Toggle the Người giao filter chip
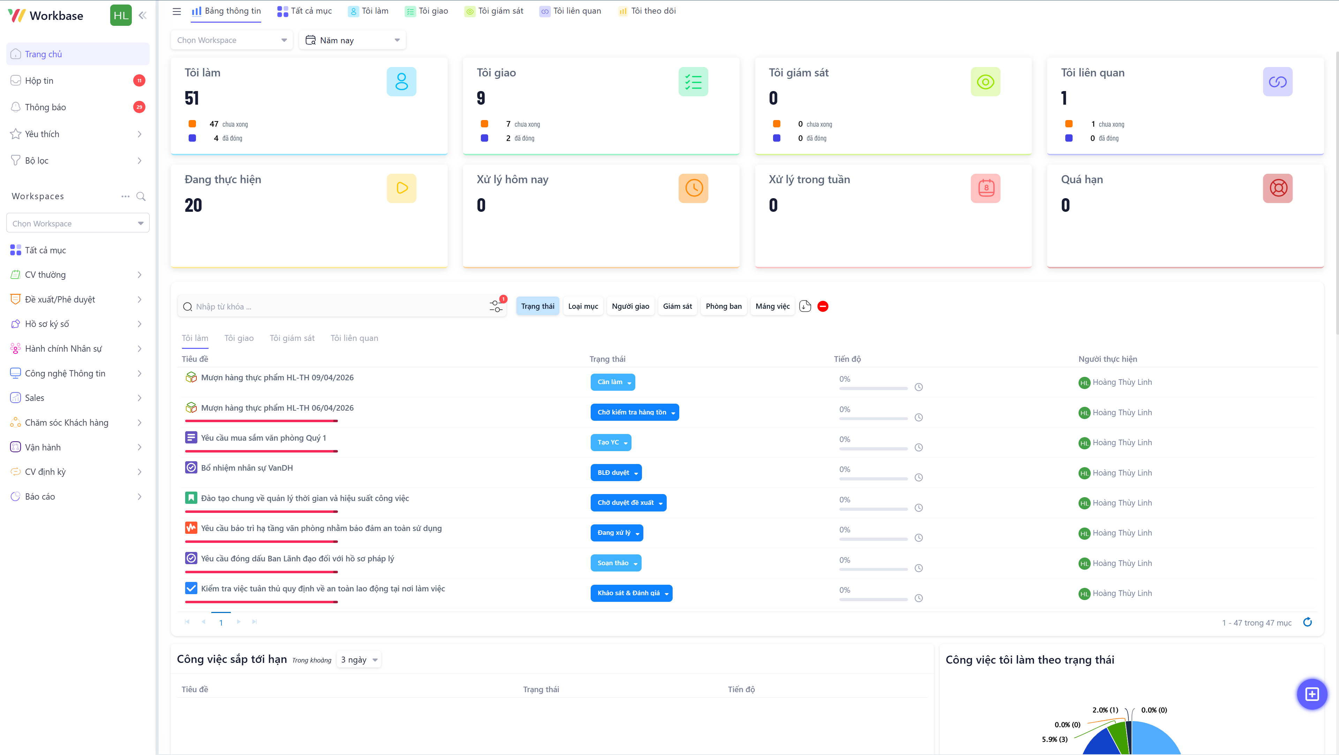This screenshot has height=755, width=1339. [x=630, y=306]
